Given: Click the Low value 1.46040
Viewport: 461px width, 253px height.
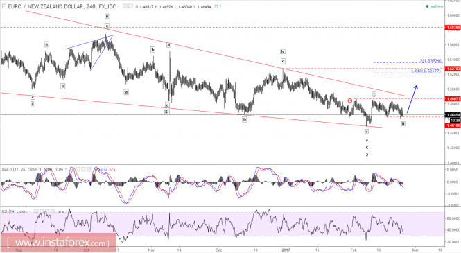Looking at the screenshot, I should tap(185, 6).
